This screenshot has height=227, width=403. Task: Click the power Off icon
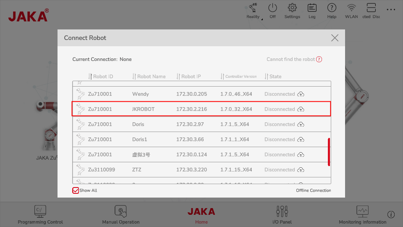[x=272, y=8]
